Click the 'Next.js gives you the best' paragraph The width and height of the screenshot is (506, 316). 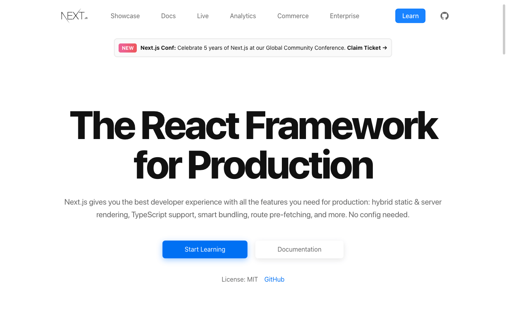pyautogui.click(x=253, y=208)
